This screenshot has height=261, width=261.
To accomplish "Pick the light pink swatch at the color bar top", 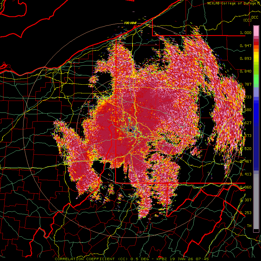I will point(256,31).
